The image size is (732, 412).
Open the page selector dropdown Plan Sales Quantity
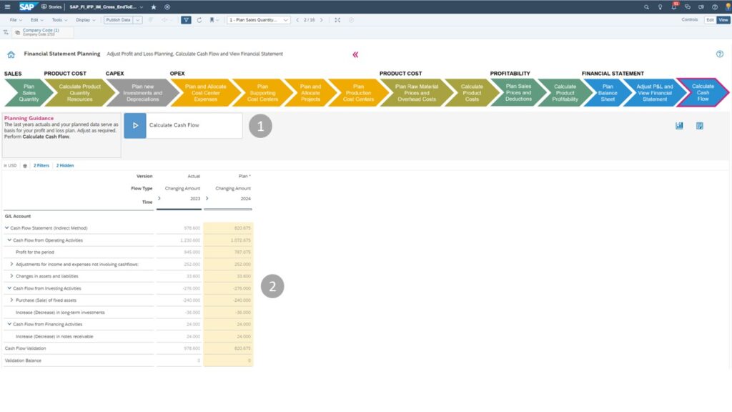click(258, 20)
